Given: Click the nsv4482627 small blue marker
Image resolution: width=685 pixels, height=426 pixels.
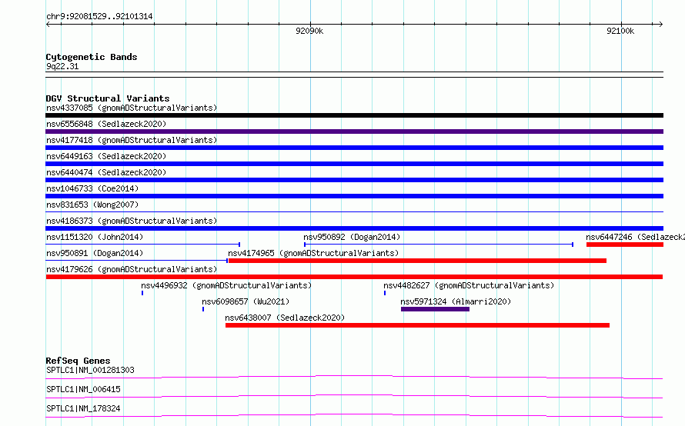Looking at the screenshot, I should [x=385, y=293].
